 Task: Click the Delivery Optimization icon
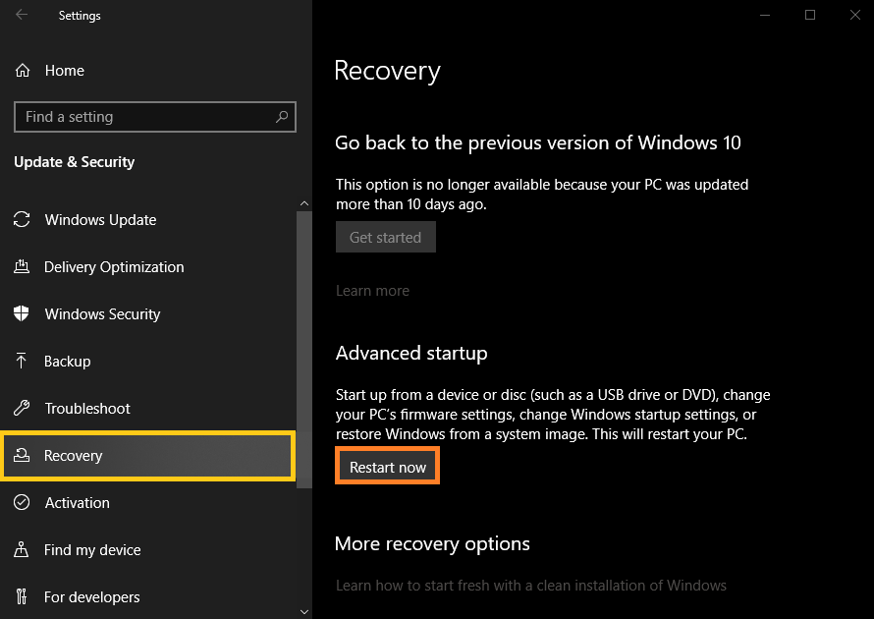pyautogui.click(x=22, y=267)
